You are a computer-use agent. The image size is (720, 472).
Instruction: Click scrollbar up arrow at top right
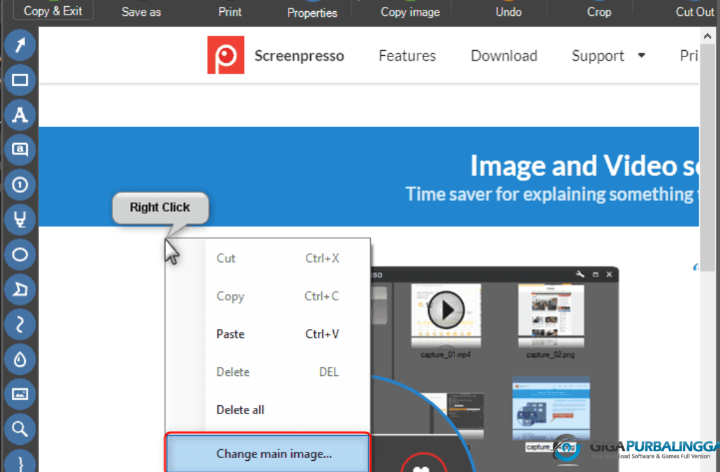[x=707, y=36]
